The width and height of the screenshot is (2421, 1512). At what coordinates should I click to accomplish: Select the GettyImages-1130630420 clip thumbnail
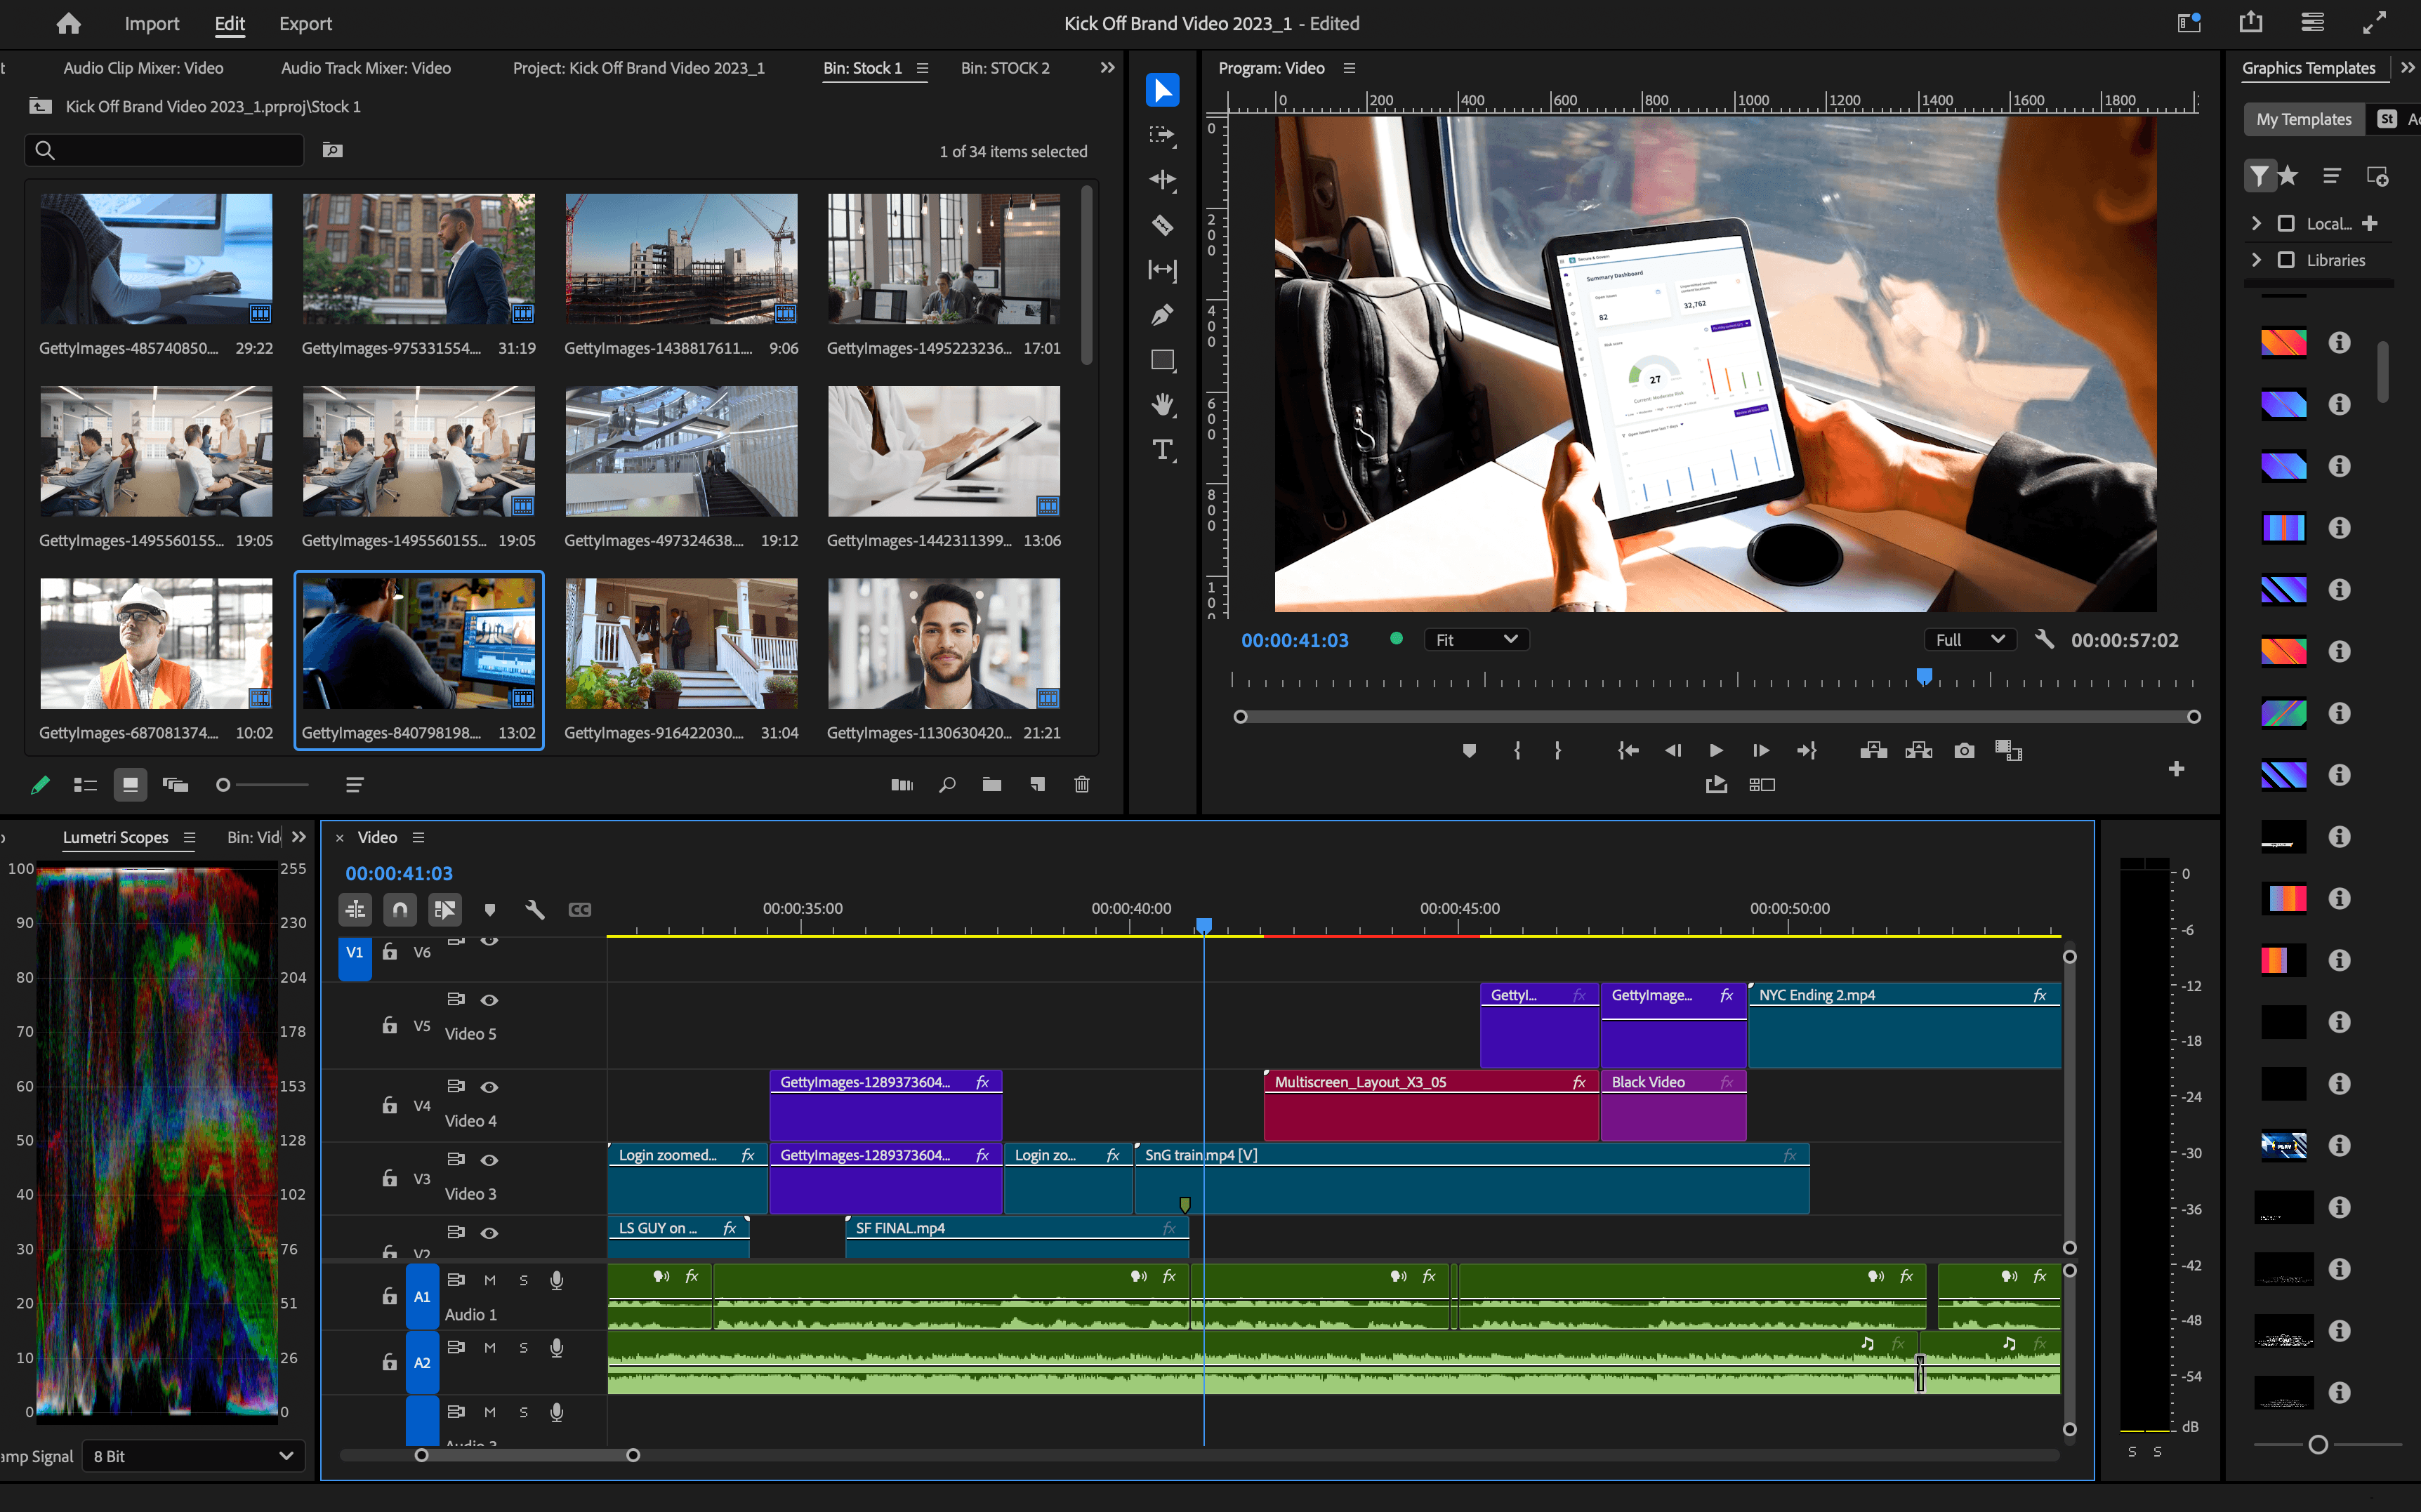pos(941,643)
